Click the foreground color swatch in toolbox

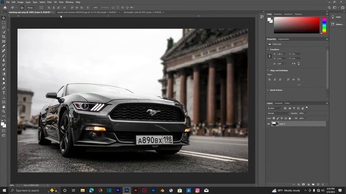click(x=3, y=124)
